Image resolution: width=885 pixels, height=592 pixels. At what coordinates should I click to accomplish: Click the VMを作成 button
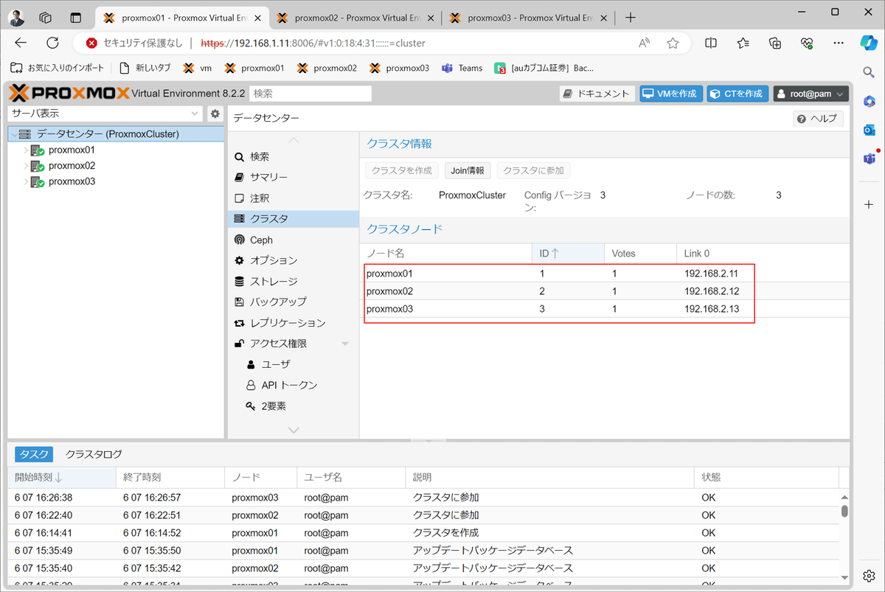[671, 94]
